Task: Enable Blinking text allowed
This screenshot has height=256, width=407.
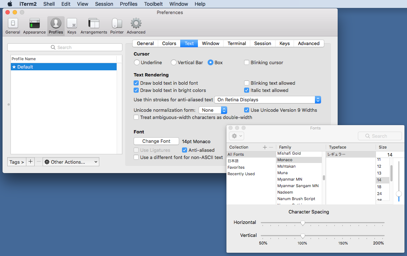Action: [247, 83]
